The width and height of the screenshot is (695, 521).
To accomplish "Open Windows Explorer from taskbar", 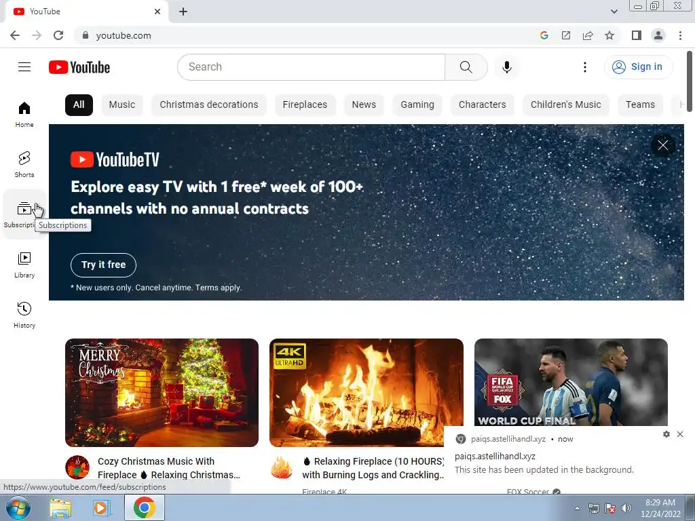I will 60,507.
